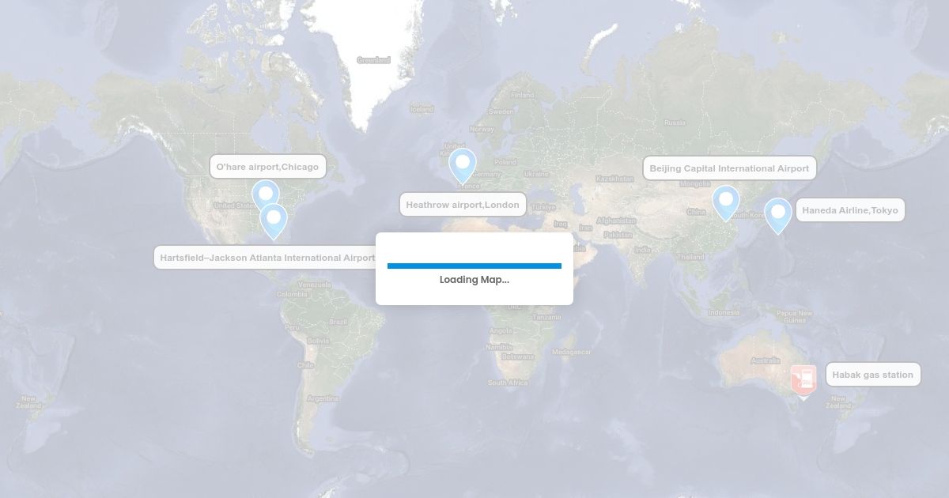This screenshot has height=498, width=949.
Task: Open the O'hare airport,Chicago label
Action: click(267, 167)
